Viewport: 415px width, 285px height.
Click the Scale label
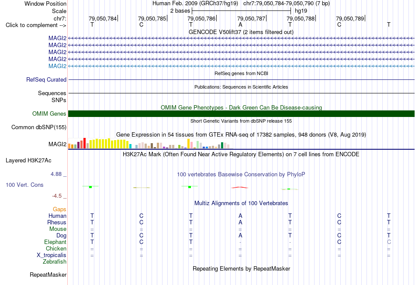click(59, 11)
